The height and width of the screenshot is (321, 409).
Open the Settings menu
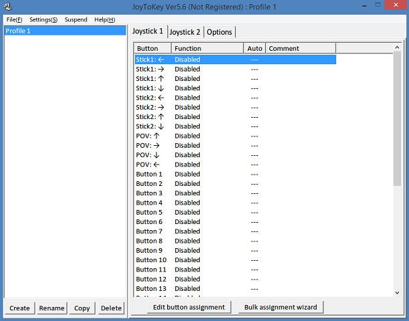(x=43, y=20)
